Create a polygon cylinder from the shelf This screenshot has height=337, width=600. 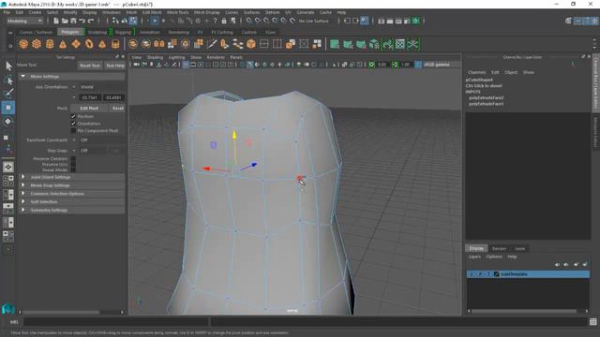point(50,44)
